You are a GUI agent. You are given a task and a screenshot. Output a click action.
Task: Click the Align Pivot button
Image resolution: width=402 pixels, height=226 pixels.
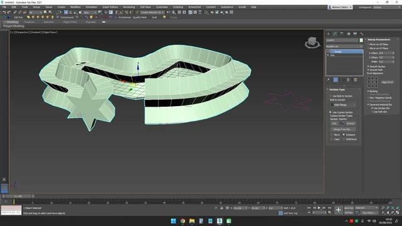(388, 82)
